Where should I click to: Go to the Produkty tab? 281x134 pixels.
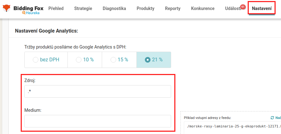(x=145, y=8)
